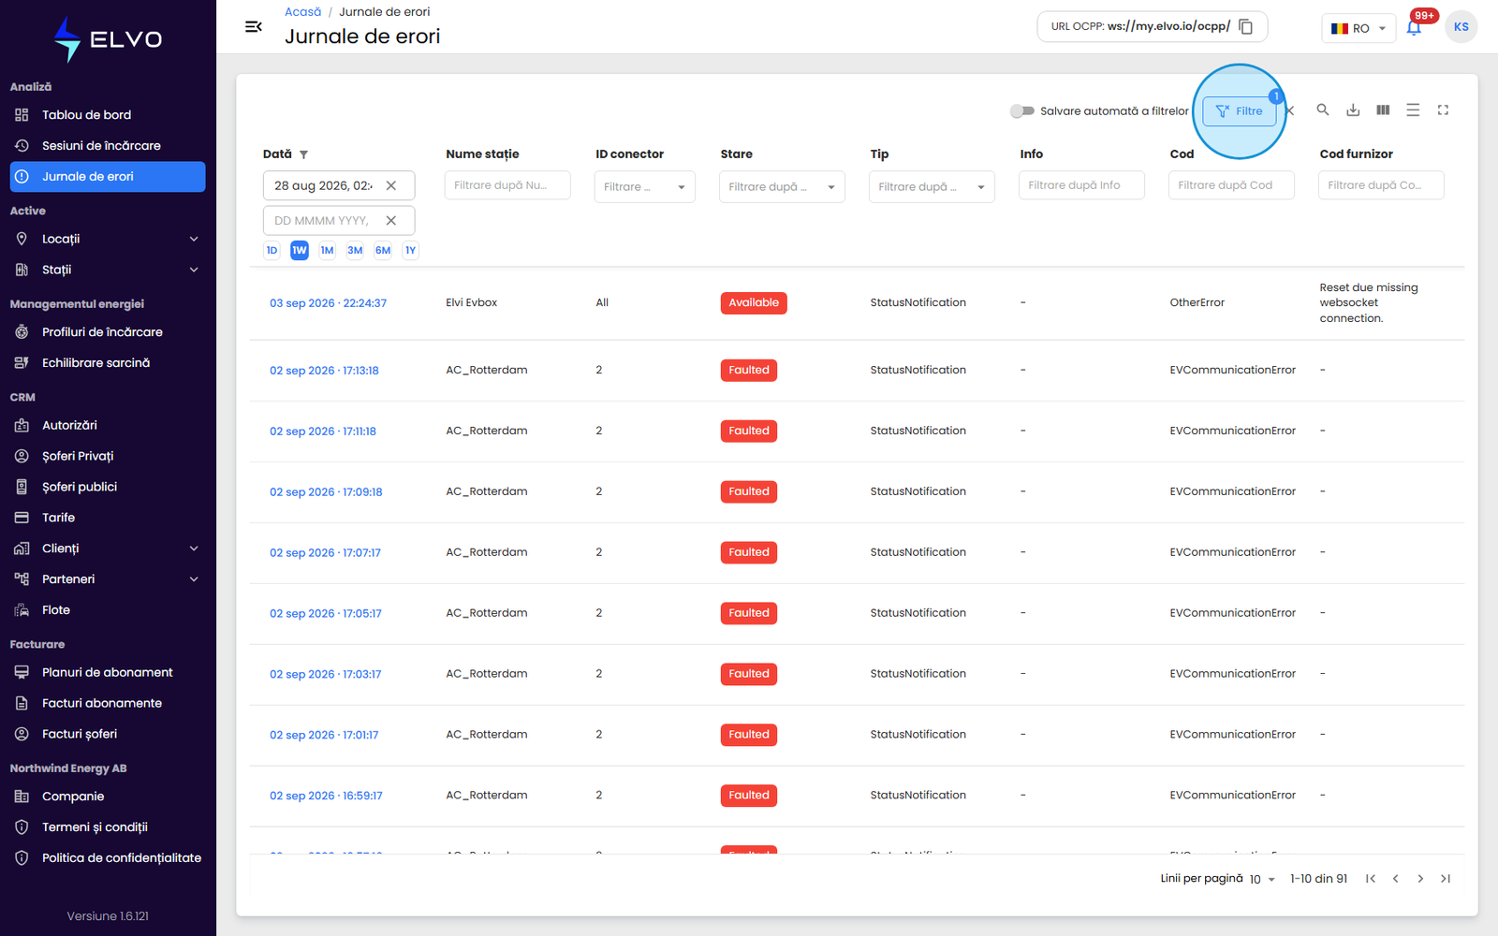Screen dimensions: 1498x936
Task: Click the Filtre button
Action: pos(1239,110)
